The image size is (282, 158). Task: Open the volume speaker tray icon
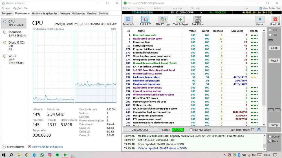(254, 155)
